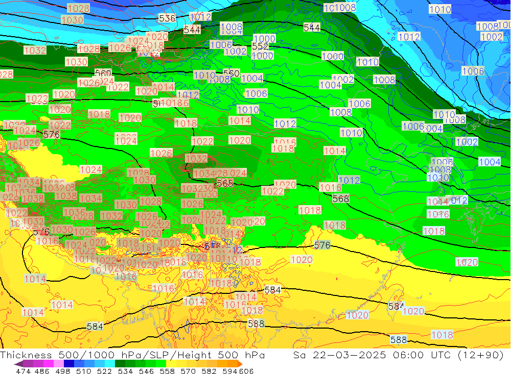Click the 584 contour label at the bottom left
The width and height of the screenshot is (511, 374).
tap(95, 326)
